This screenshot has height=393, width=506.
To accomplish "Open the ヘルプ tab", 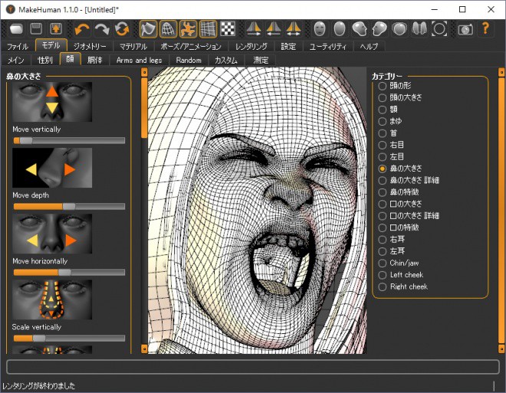I will [x=370, y=47].
